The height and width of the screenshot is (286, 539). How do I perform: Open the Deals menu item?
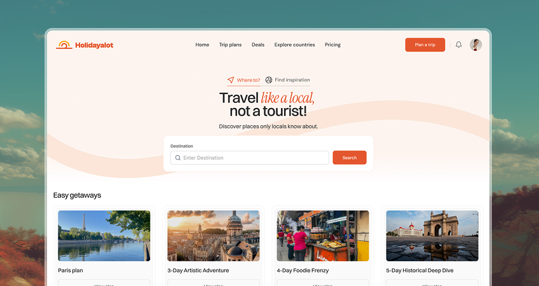258,44
